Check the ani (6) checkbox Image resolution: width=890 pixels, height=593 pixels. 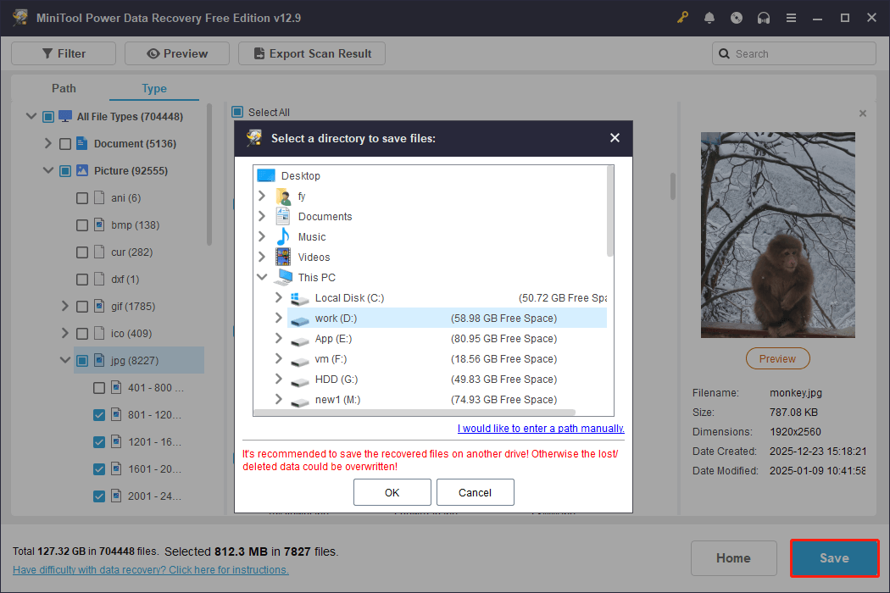(82, 198)
